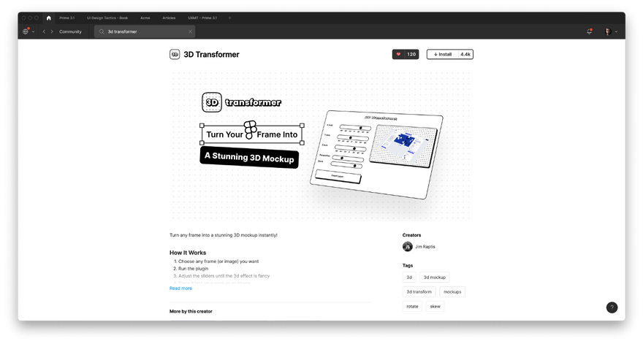Switch to the 'Prime 3.1' tab

click(66, 18)
